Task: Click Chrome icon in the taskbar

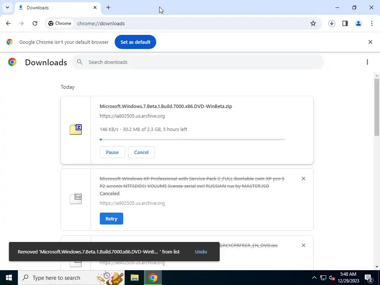Action: pyautogui.click(x=153, y=278)
